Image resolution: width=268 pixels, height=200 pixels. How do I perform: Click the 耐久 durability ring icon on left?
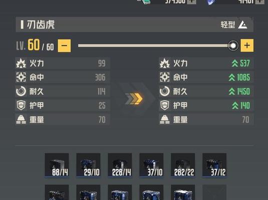(21, 91)
